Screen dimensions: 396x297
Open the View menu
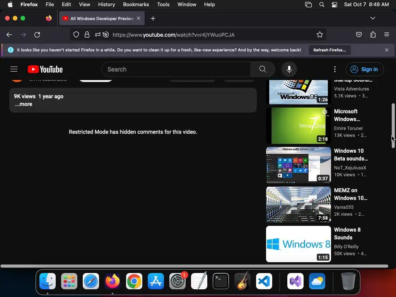tap(84, 4)
